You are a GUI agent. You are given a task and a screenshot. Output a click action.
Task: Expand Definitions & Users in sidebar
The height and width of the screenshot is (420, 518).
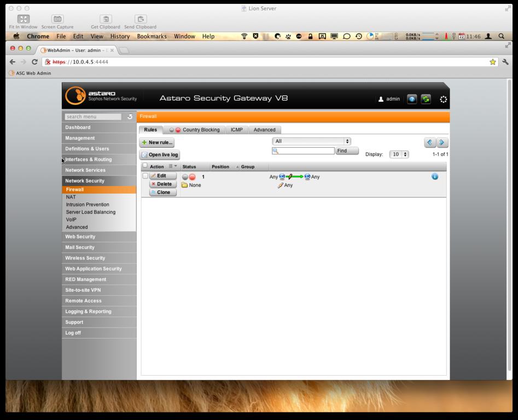[x=99, y=149]
